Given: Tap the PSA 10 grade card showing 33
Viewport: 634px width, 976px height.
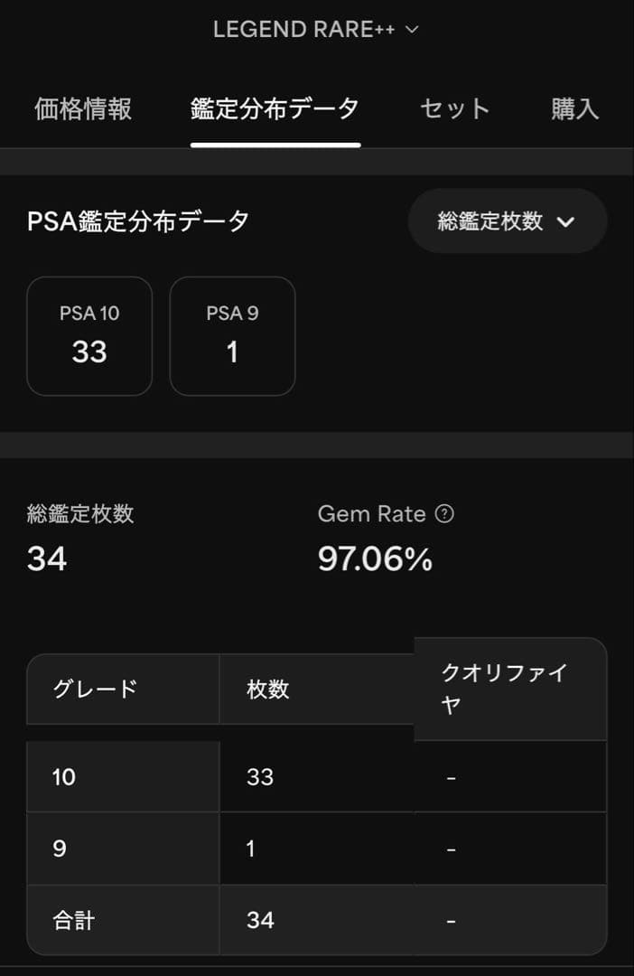Looking at the screenshot, I should coord(89,336).
